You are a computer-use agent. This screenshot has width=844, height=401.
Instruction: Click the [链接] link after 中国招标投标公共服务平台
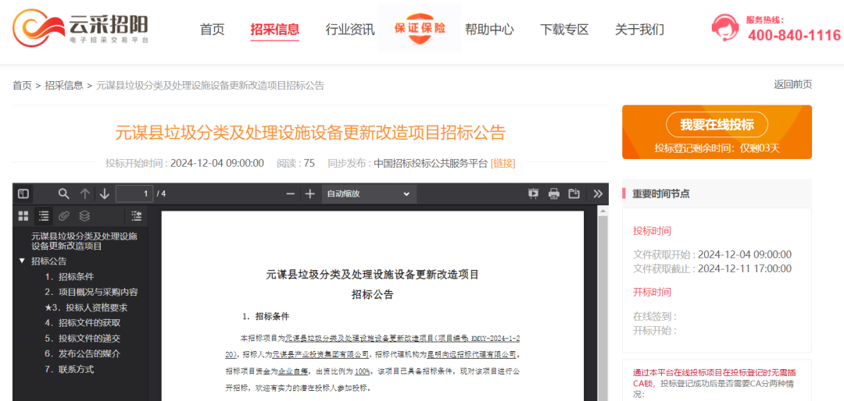click(502, 163)
